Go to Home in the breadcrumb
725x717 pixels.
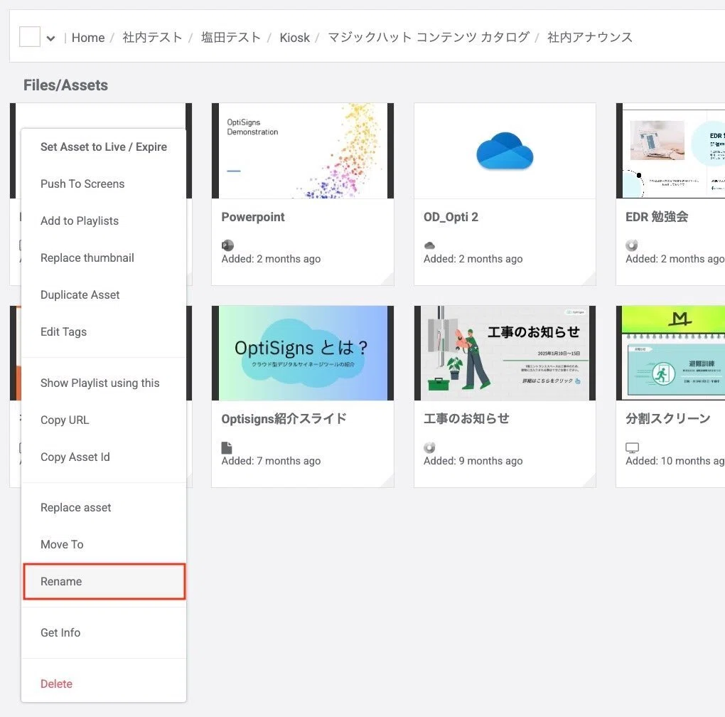[88, 38]
